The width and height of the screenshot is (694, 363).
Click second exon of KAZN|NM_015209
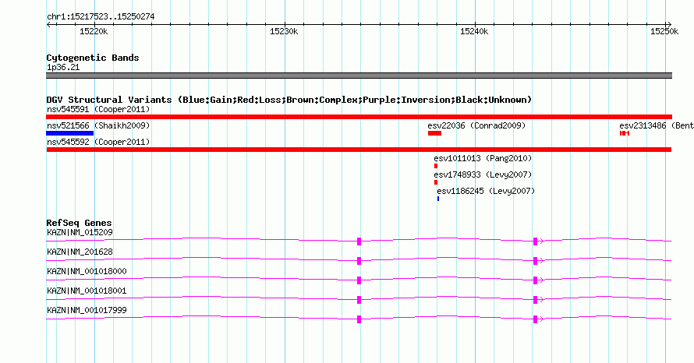[535, 241]
